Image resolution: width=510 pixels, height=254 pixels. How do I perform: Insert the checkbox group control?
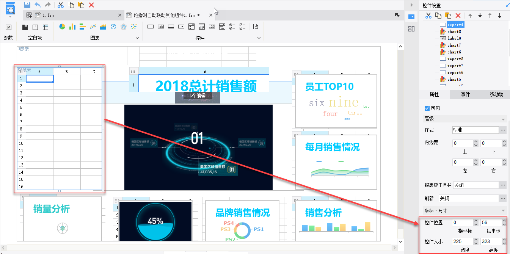(x=243, y=27)
